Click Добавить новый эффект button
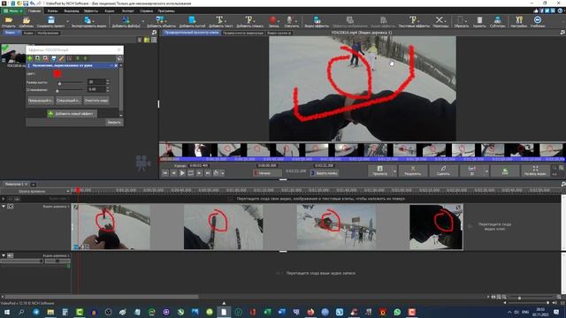566x318 pixels. click(x=72, y=114)
